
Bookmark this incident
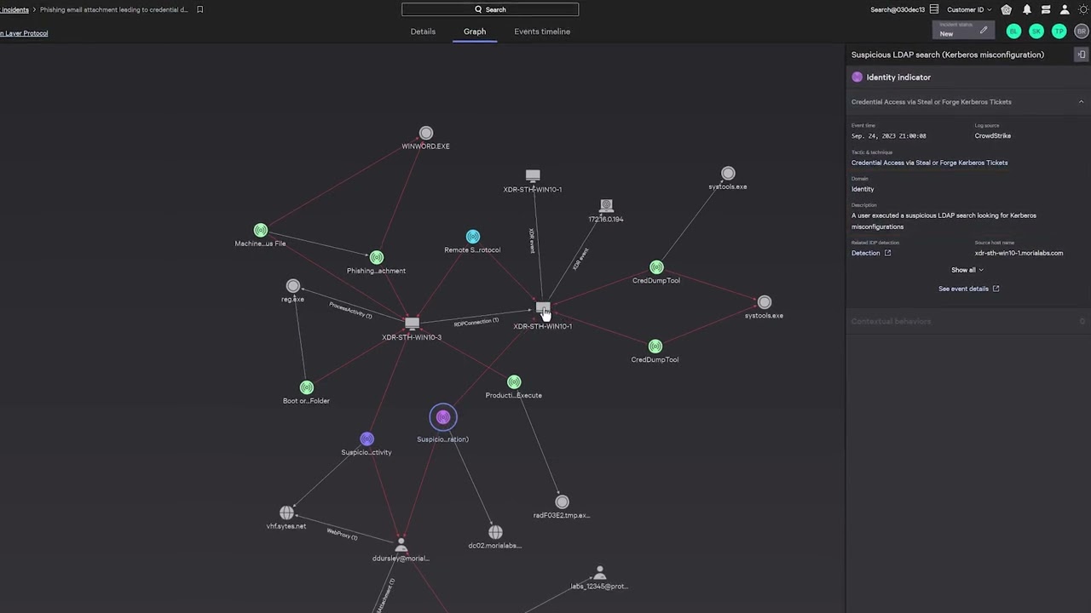coord(200,9)
